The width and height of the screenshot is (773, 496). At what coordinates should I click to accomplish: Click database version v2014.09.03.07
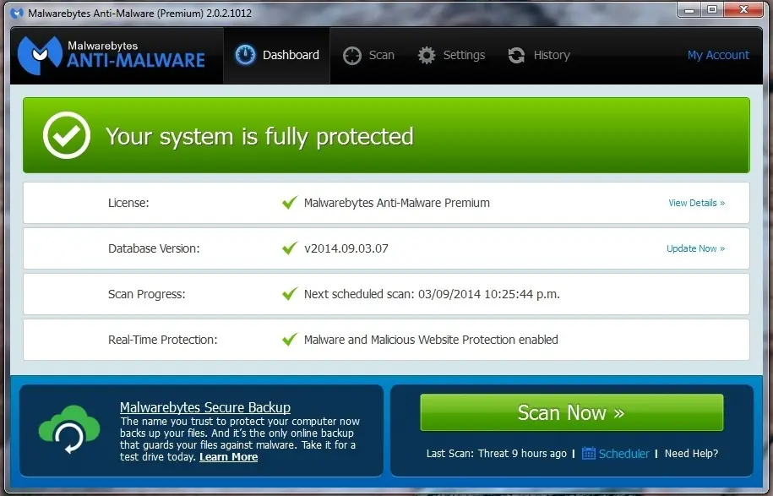click(346, 248)
